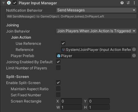Click the Limit Number of Players label
The width and height of the screenshot is (138, 112).
pos(27,68)
